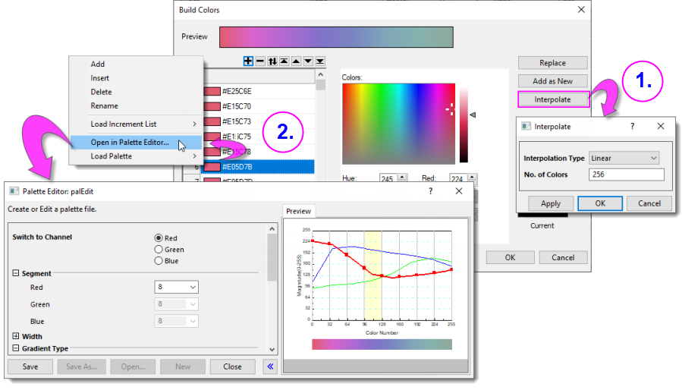Click the Move down triangle icon
682x390 pixels.
click(x=308, y=61)
